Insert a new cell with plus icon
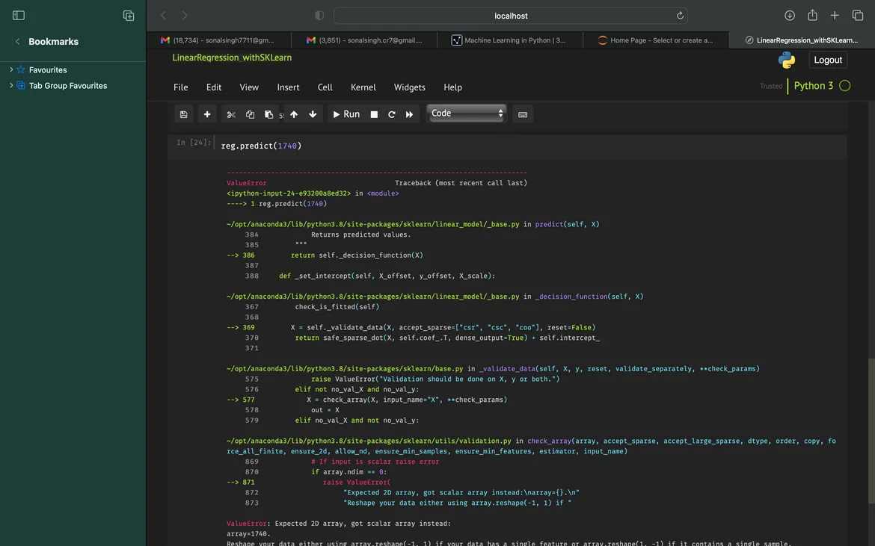The height and width of the screenshot is (546, 875). (207, 114)
